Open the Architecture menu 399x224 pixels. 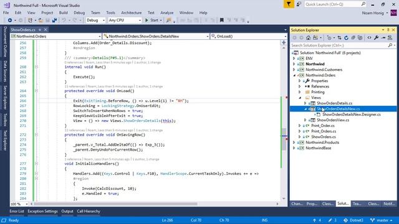pyautogui.click(x=132, y=12)
